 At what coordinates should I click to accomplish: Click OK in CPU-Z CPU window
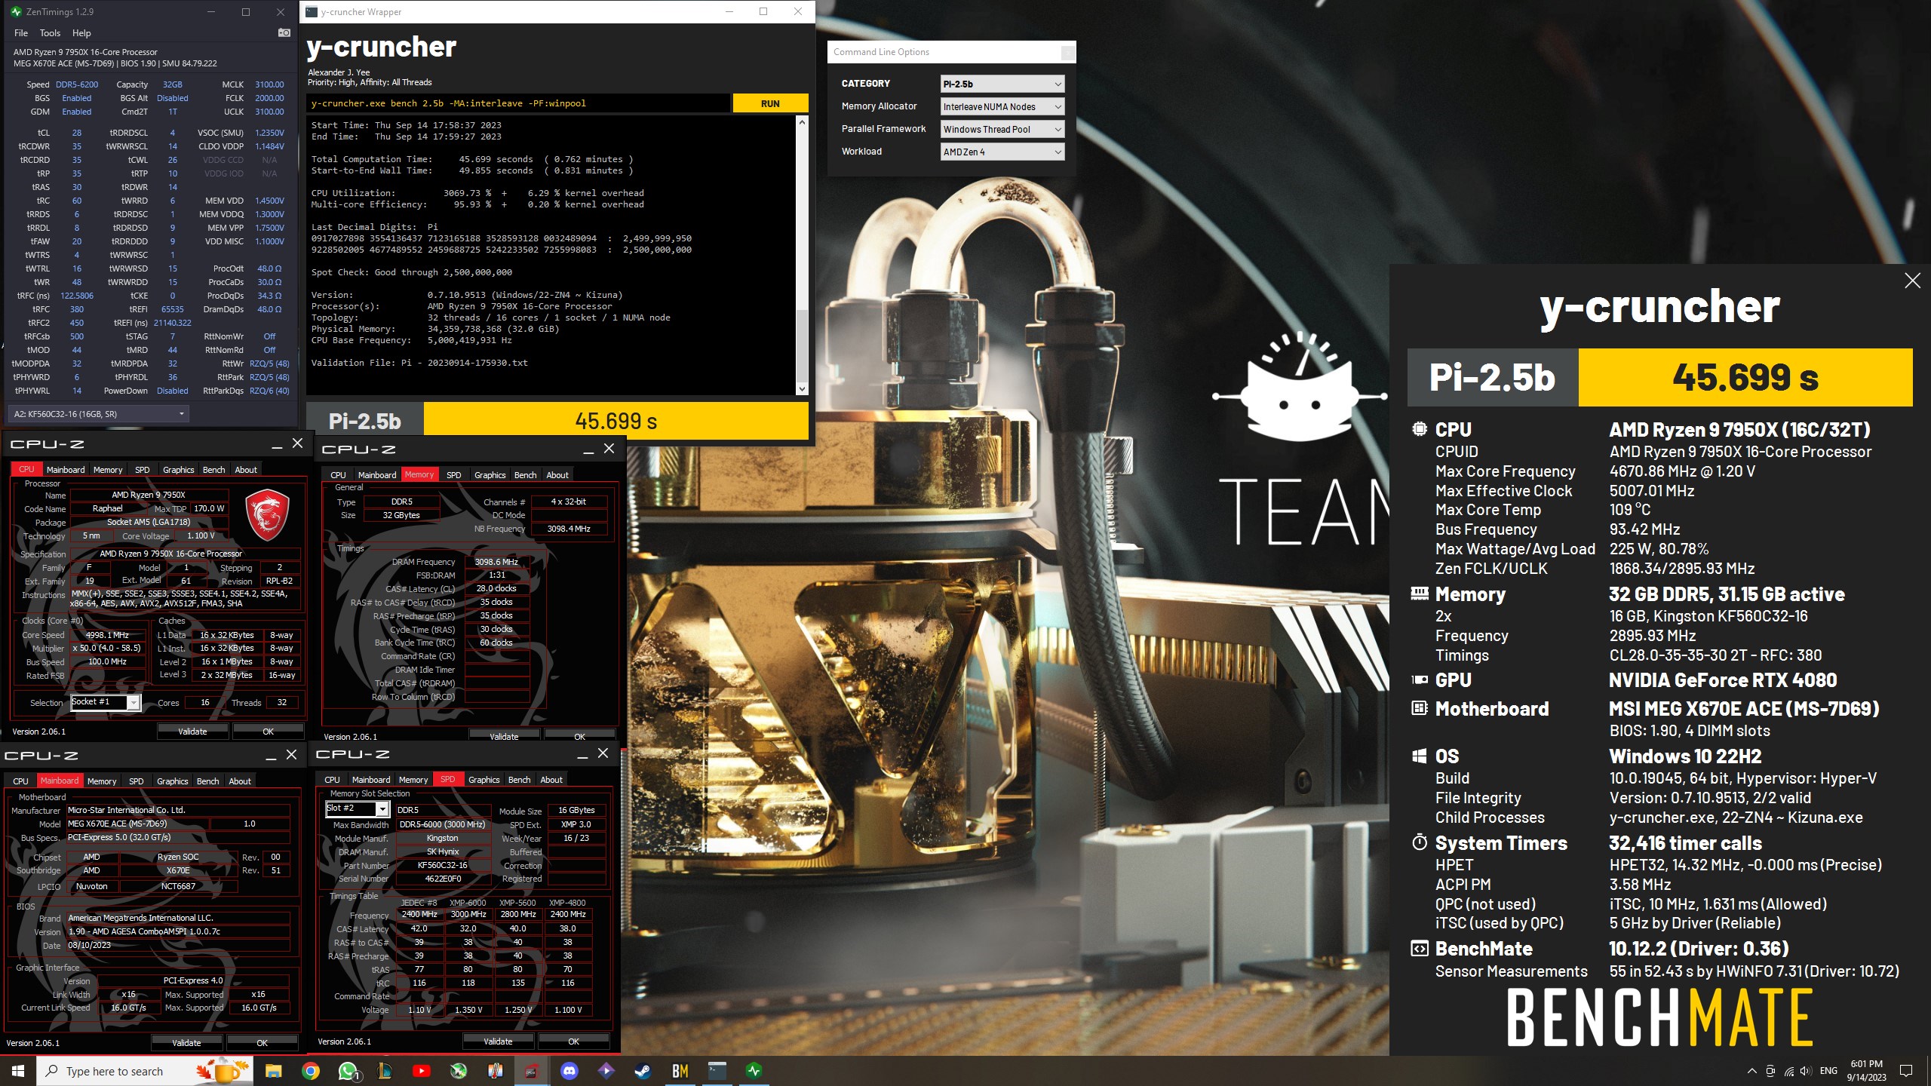tap(268, 731)
